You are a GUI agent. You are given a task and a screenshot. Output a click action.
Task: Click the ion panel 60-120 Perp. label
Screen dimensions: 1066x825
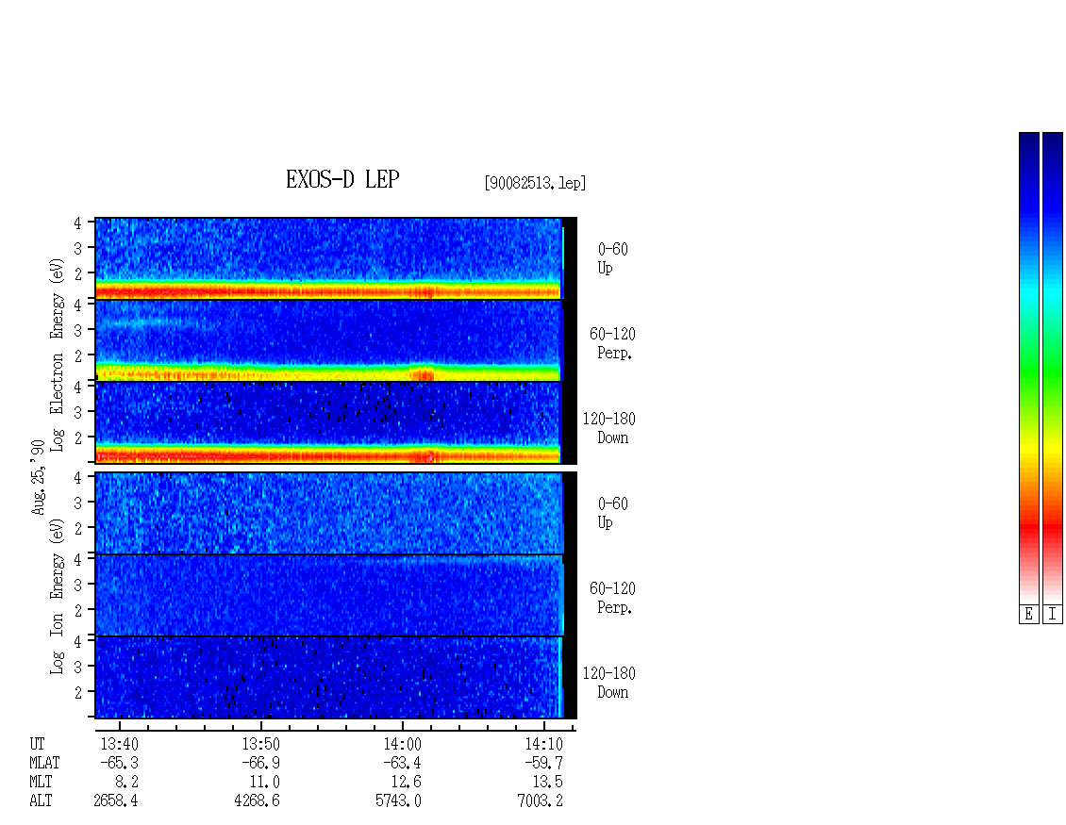[612, 598]
